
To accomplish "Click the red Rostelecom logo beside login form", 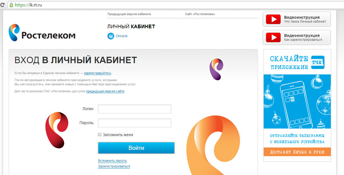I will click(x=57, y=130).
